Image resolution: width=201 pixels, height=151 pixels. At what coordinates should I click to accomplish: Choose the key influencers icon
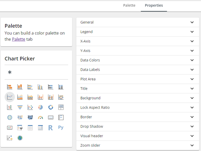(x=10, y=138)
